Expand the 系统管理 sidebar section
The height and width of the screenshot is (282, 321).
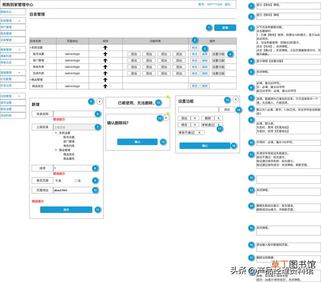(x=19, y=21)
